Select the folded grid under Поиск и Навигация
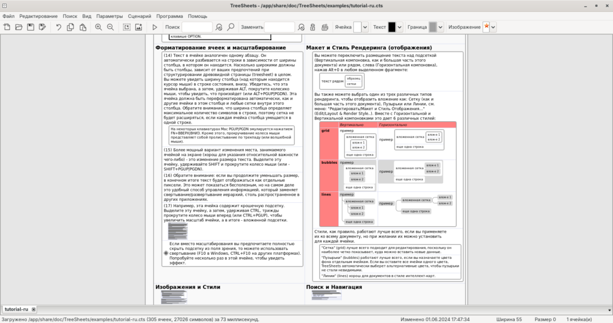This screenshot has height=323, width=613. pos(326,295)
